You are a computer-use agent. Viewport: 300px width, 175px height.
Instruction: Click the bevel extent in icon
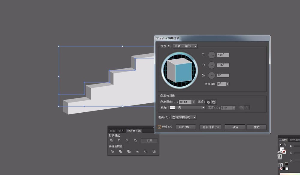point(247,108)
